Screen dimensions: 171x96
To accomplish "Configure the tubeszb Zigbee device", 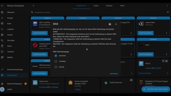I will (x=40, y=54).
